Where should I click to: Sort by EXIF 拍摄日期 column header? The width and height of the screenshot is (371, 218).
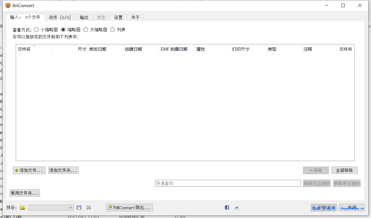[x=177, y=49]
